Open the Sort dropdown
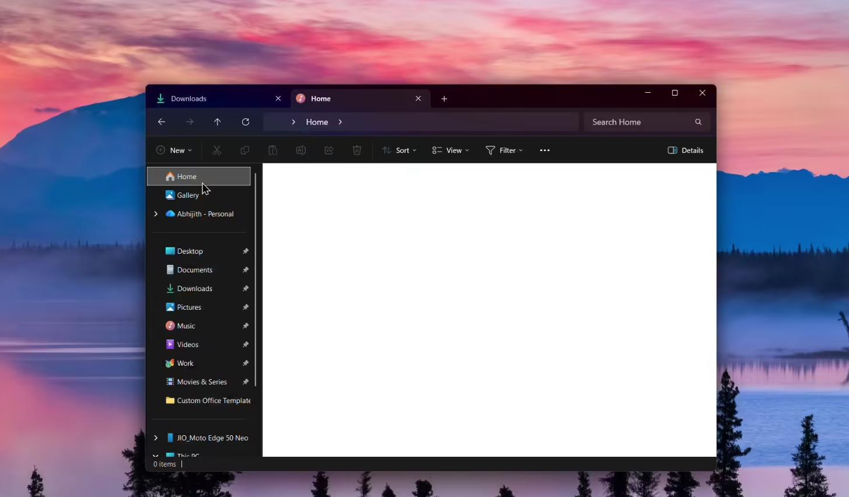The width and height of the screenshot is (849, 497). click(399, 150)
